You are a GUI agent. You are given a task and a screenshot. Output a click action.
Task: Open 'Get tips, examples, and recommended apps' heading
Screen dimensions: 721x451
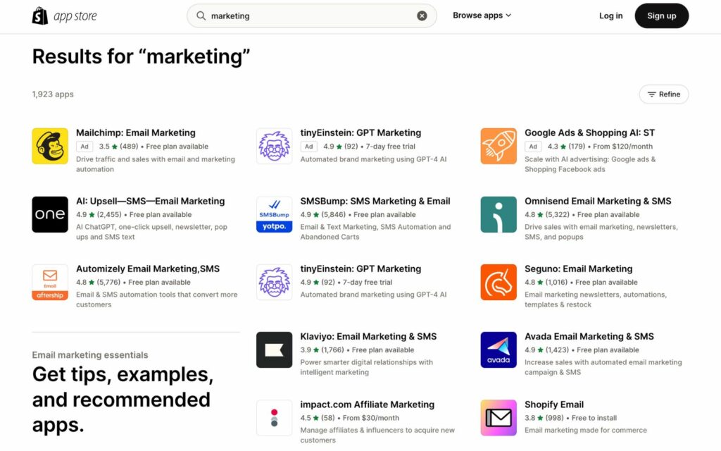click(123, 400)
